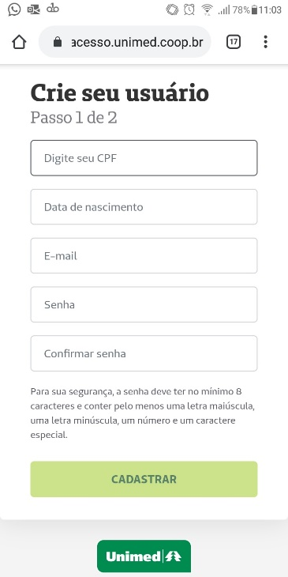Open Chrome's three-dot overflow menu
288x577 pixels.
(266, 42)
